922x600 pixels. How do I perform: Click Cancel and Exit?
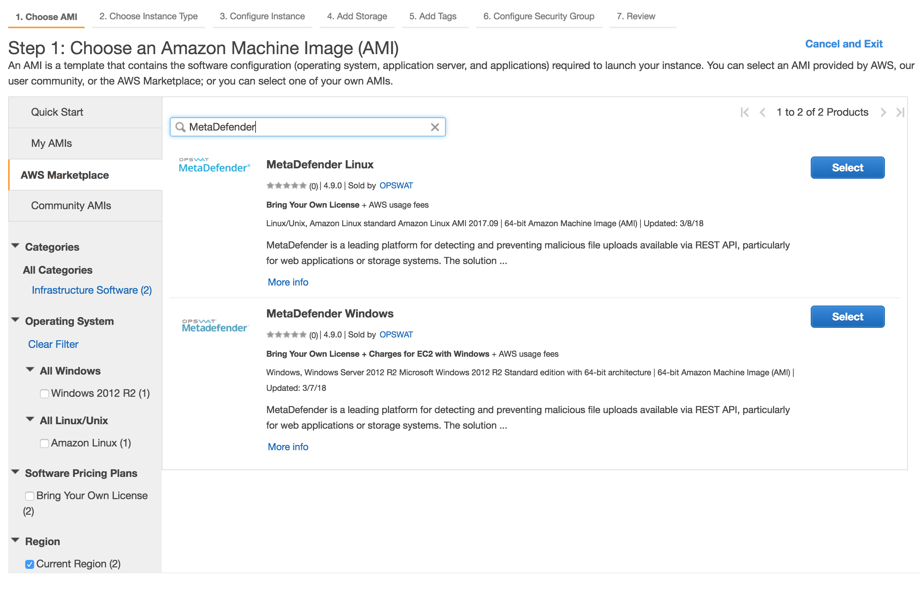click(844, 44)
